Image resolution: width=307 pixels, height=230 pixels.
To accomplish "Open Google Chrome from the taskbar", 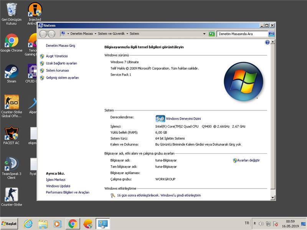I will 73,223.
